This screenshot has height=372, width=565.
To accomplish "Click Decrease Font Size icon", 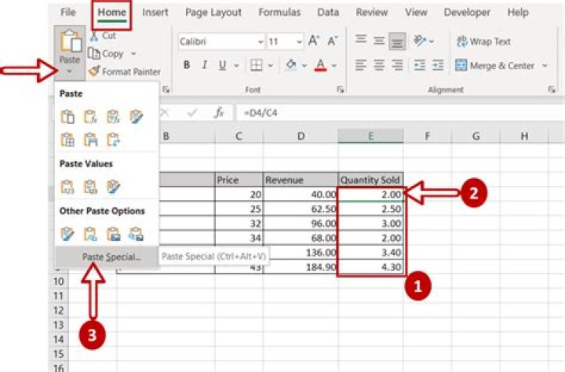I will pyautogui.click(x=333, y=41).
